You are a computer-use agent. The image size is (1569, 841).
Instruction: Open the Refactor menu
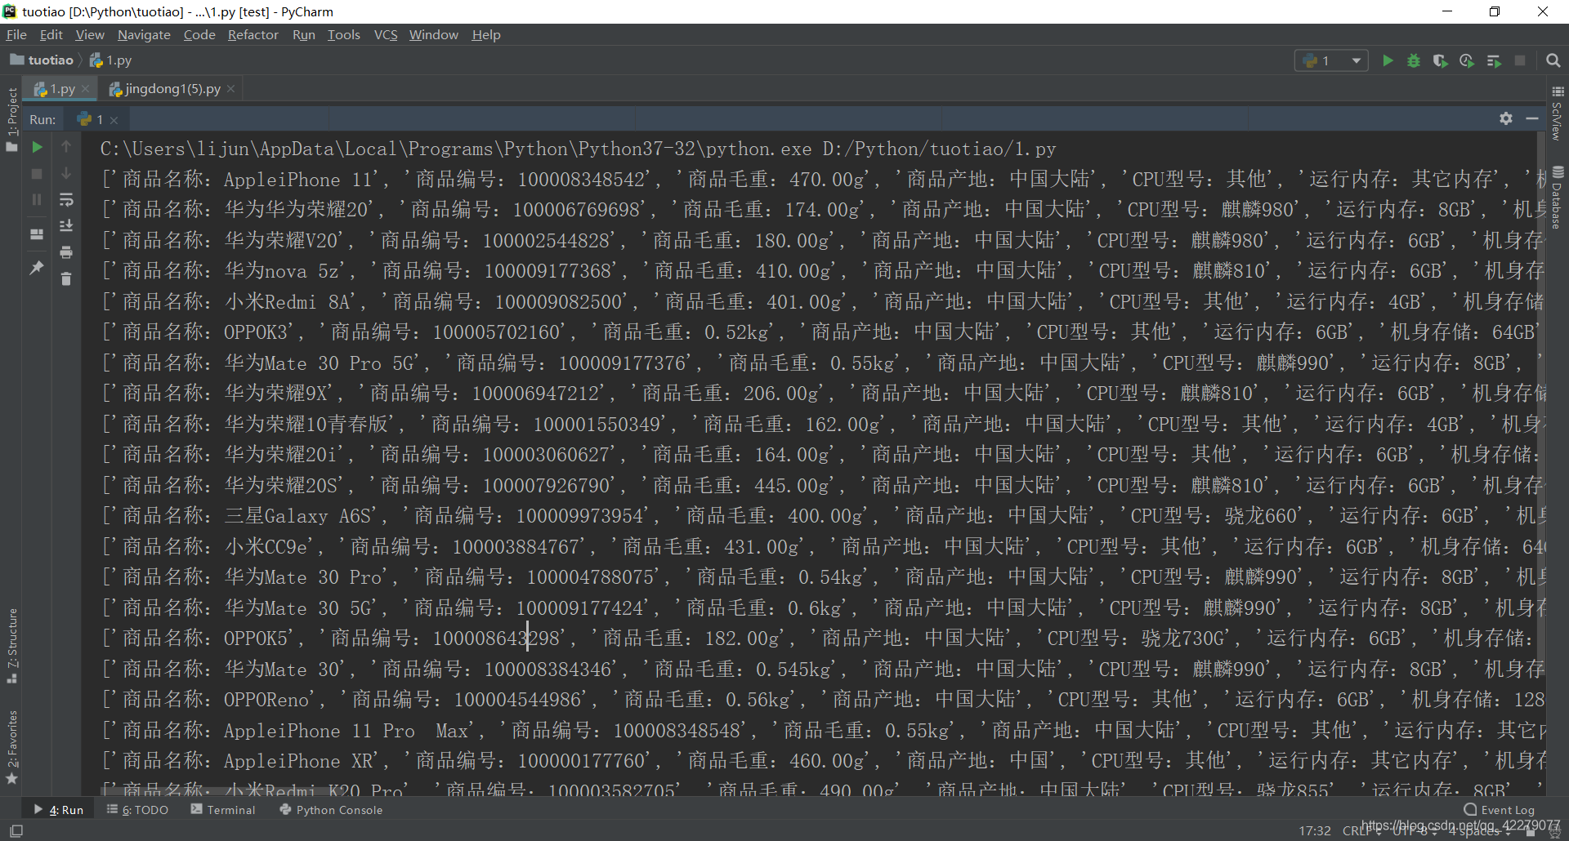(253, 34)
